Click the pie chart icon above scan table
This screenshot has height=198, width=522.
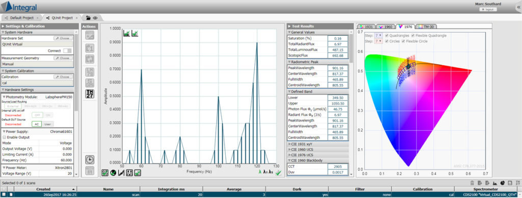pyautogui.click(x=502, y=183)
